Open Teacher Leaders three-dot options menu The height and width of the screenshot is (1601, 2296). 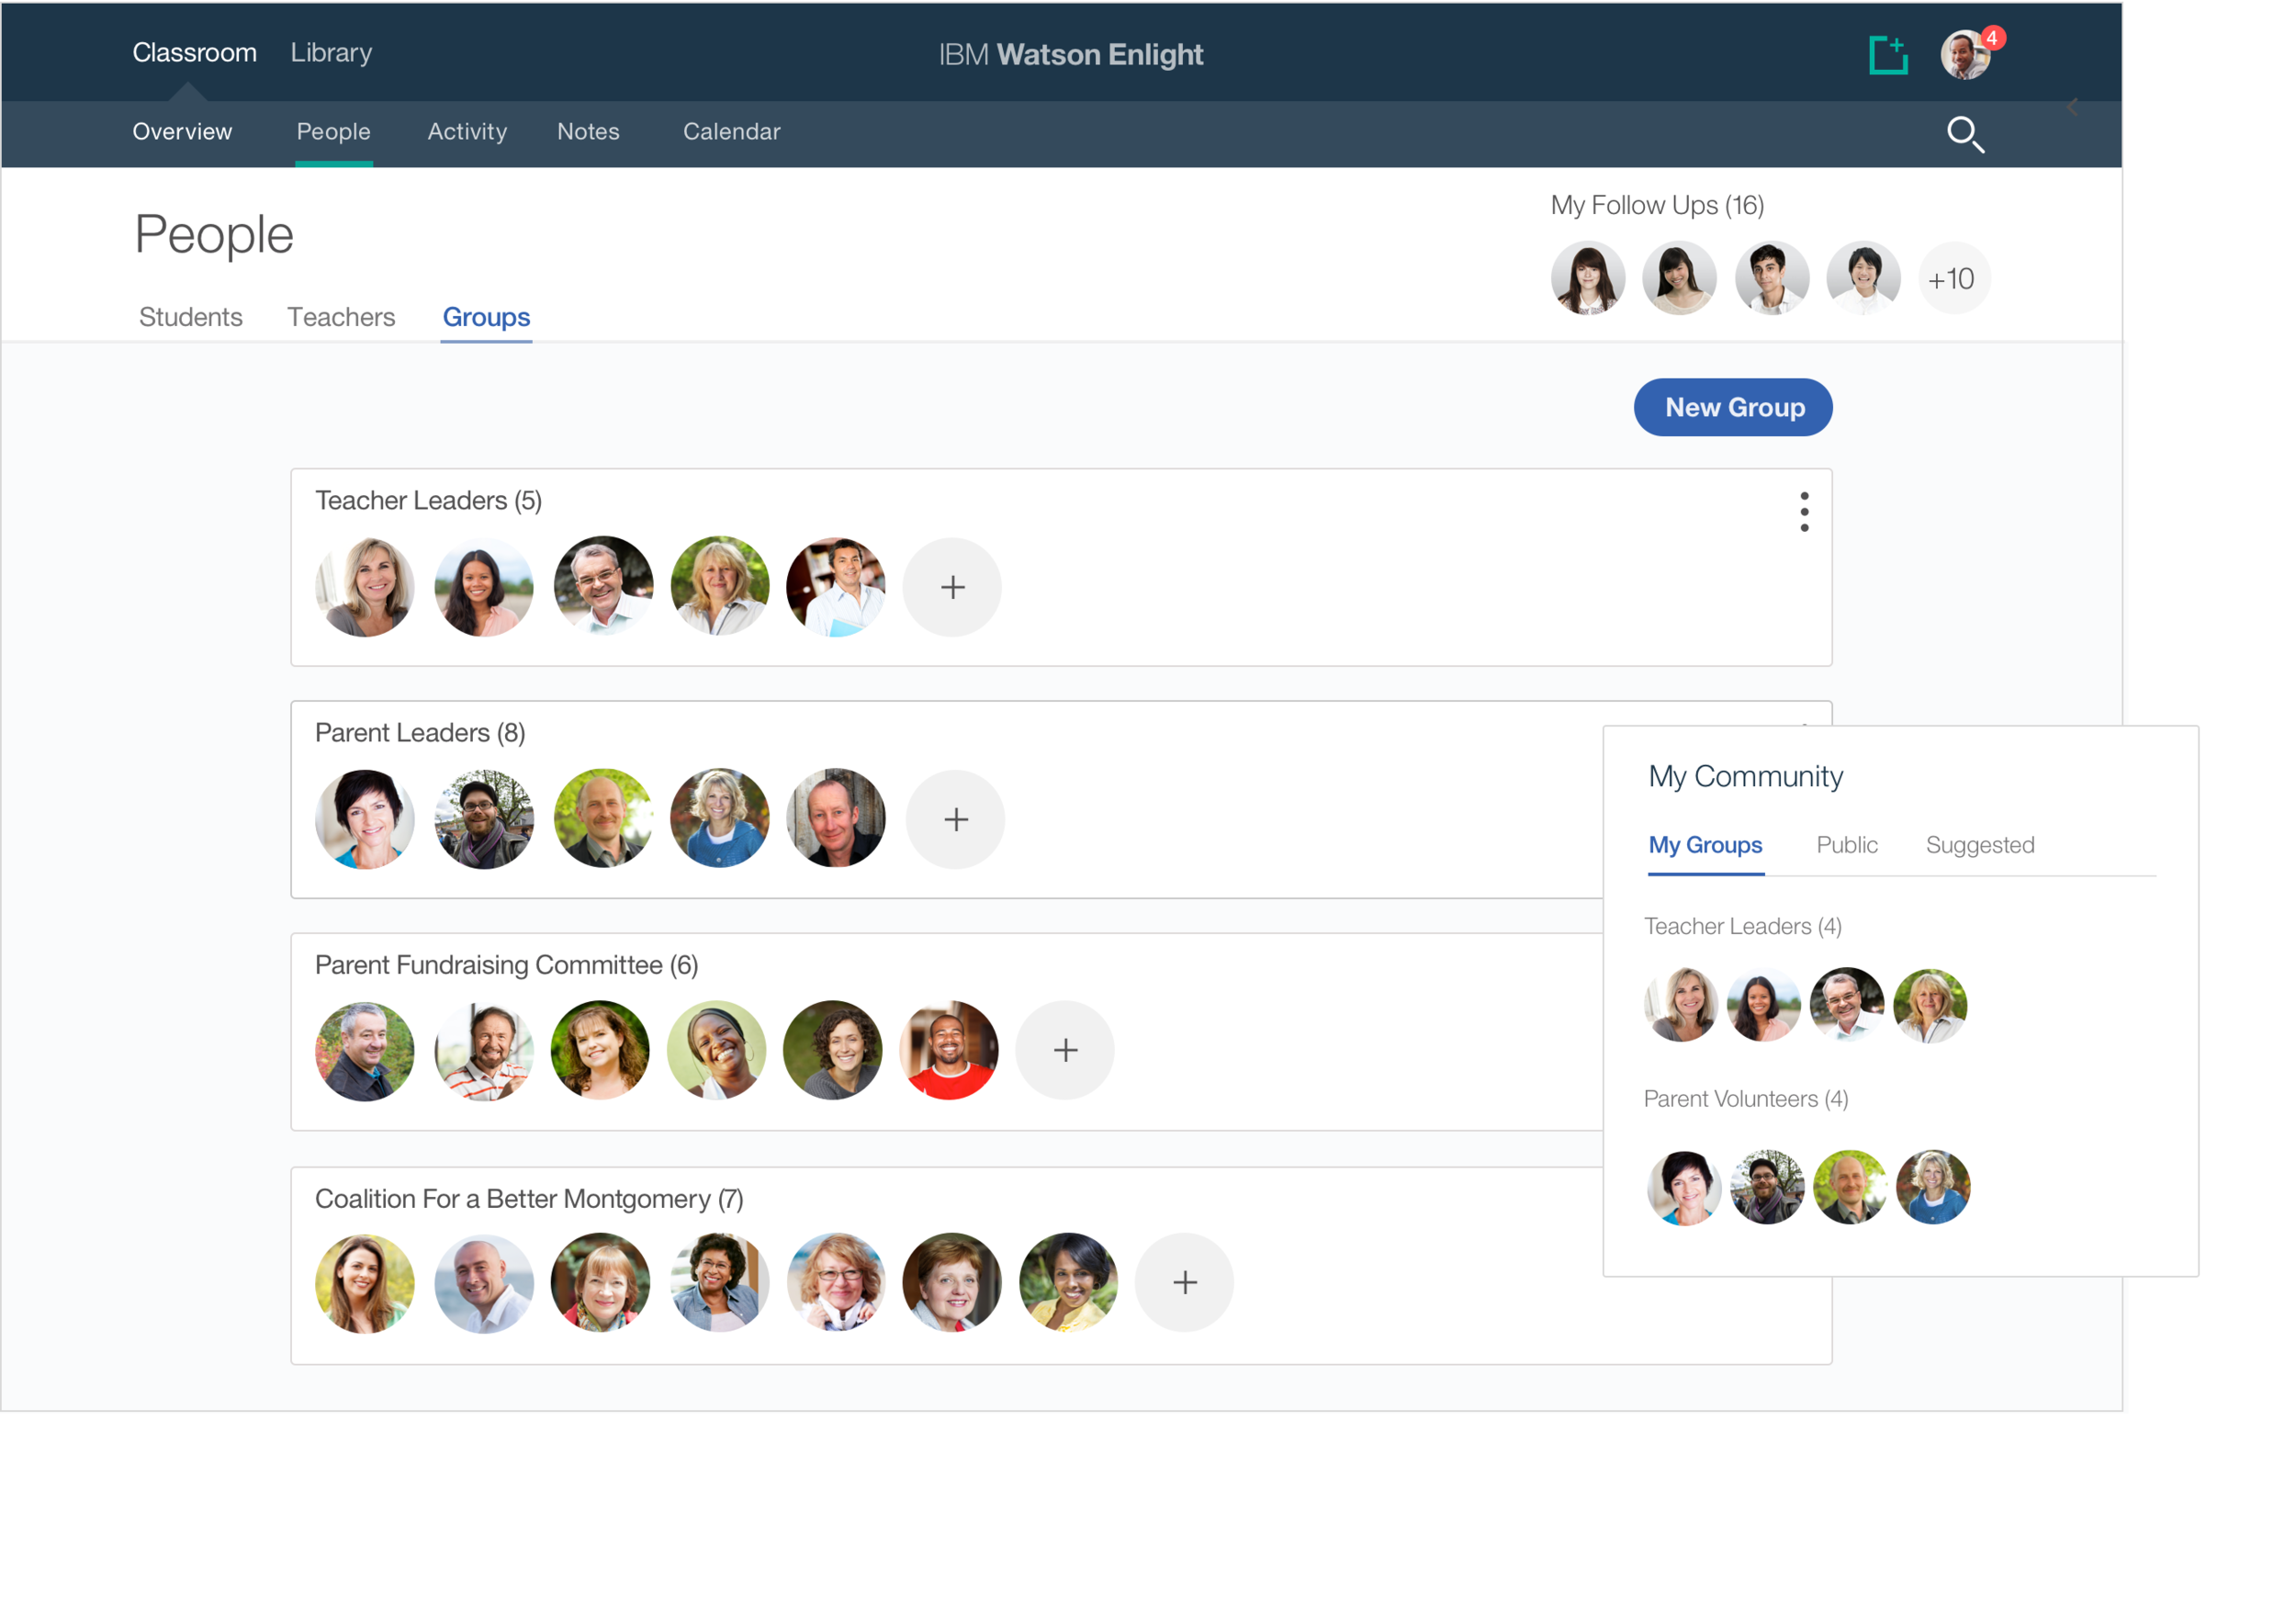point(1804,511)
